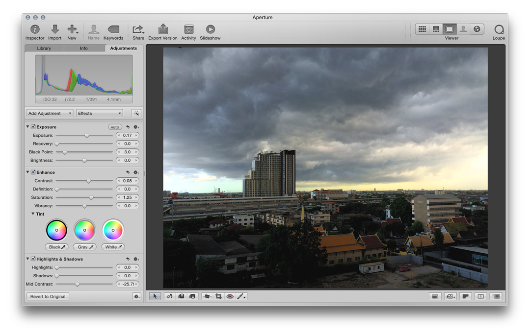Collapse the Enhance adjustment section
Viewport: 530px width, 336px height.
click(x=27, y=172)
